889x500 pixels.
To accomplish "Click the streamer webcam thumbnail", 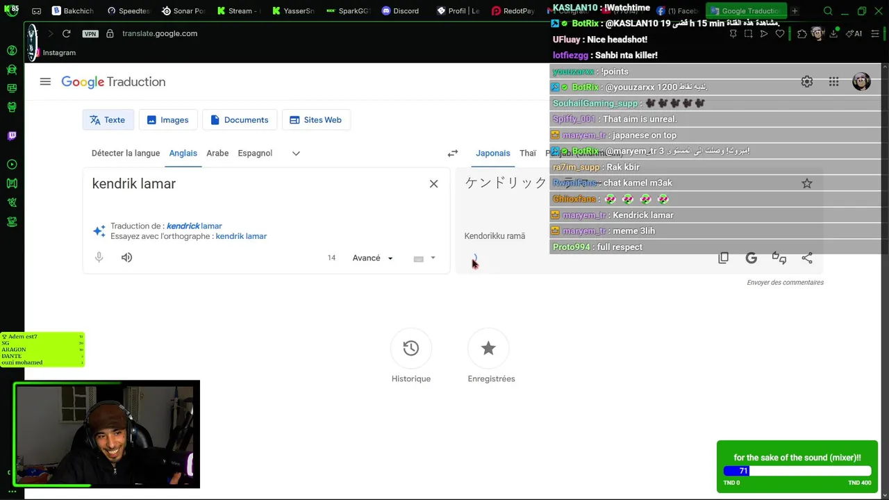I will pyautogui.click(x=107, y=434).
